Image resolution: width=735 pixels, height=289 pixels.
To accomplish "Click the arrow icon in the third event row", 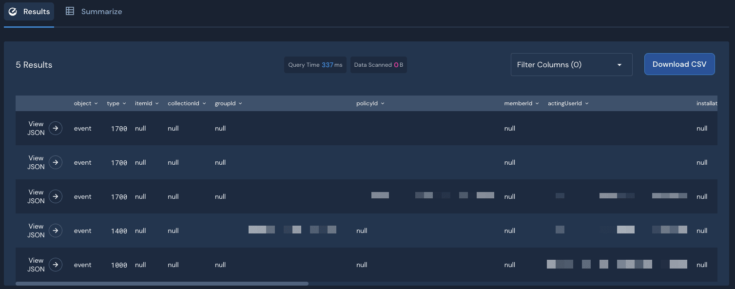I will click(x=55, y=196).
